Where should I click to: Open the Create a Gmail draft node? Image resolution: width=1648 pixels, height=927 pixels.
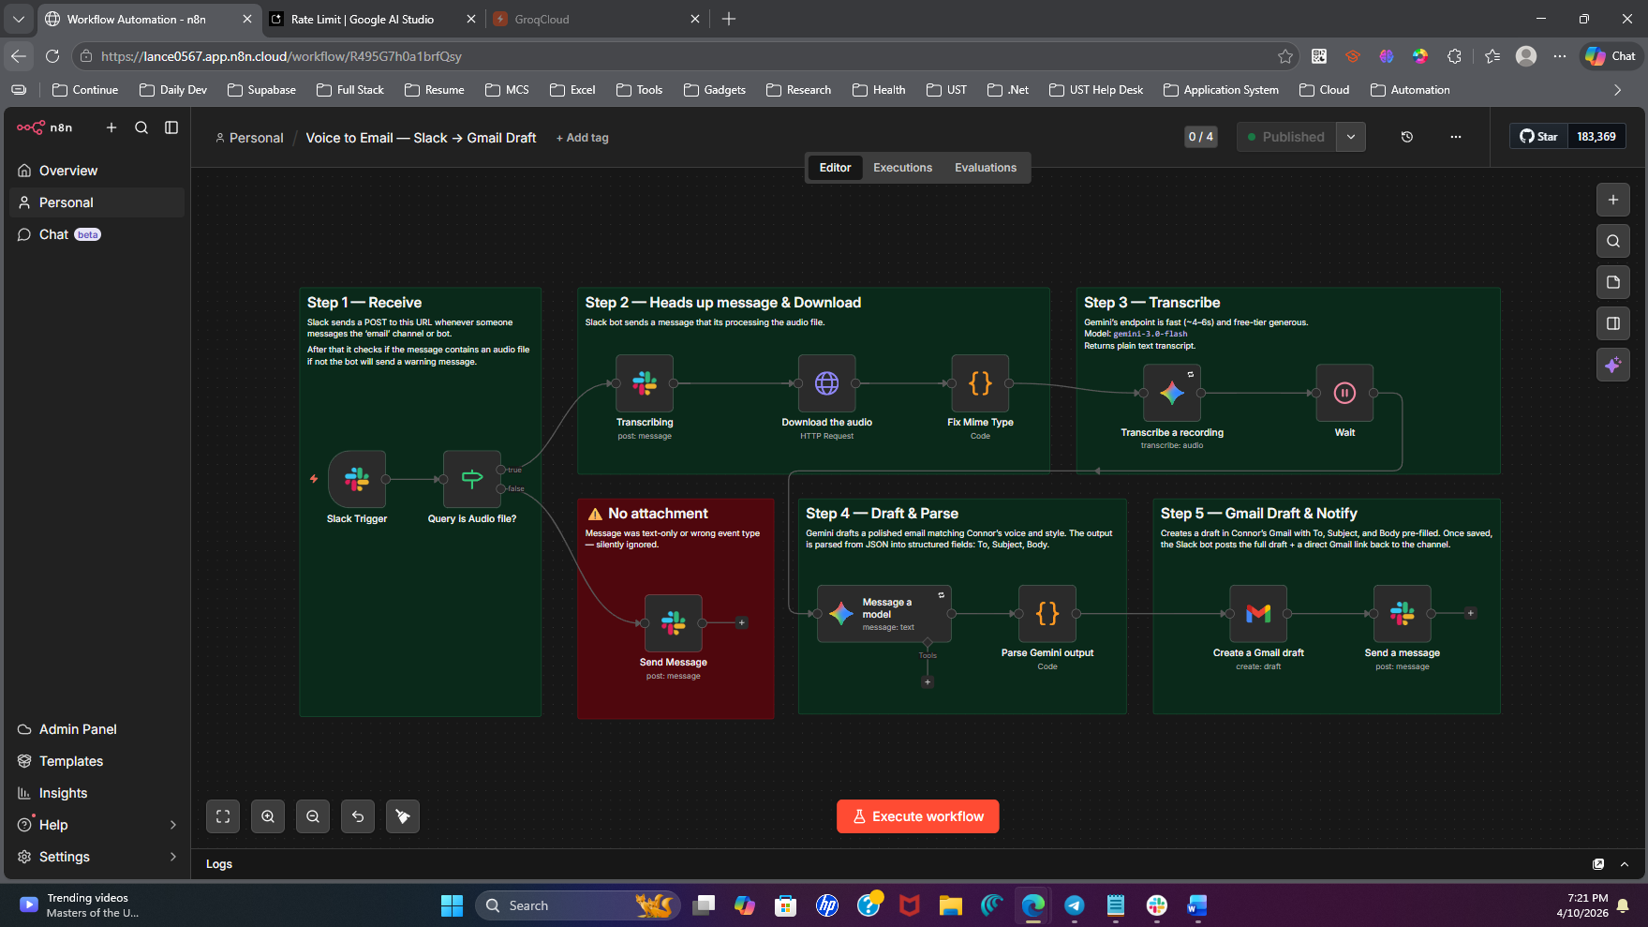coord(1258,614)
